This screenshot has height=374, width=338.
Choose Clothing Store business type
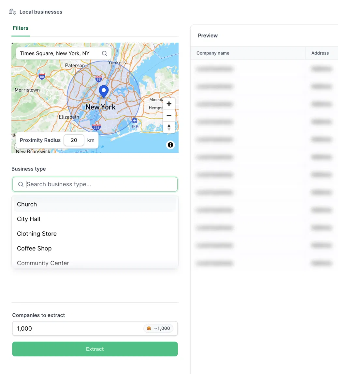(95, 234)
